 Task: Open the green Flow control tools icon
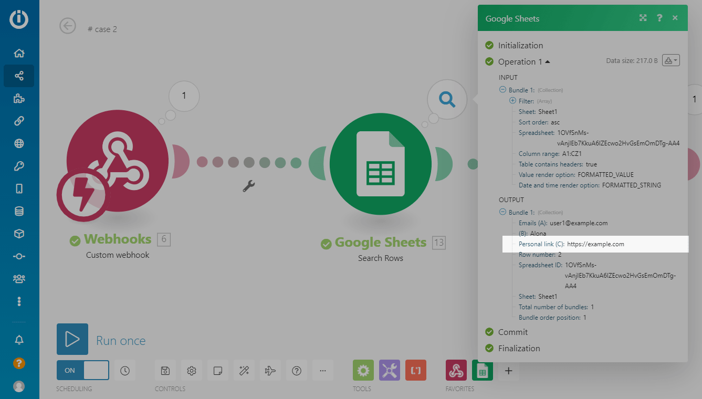(363, 371)
